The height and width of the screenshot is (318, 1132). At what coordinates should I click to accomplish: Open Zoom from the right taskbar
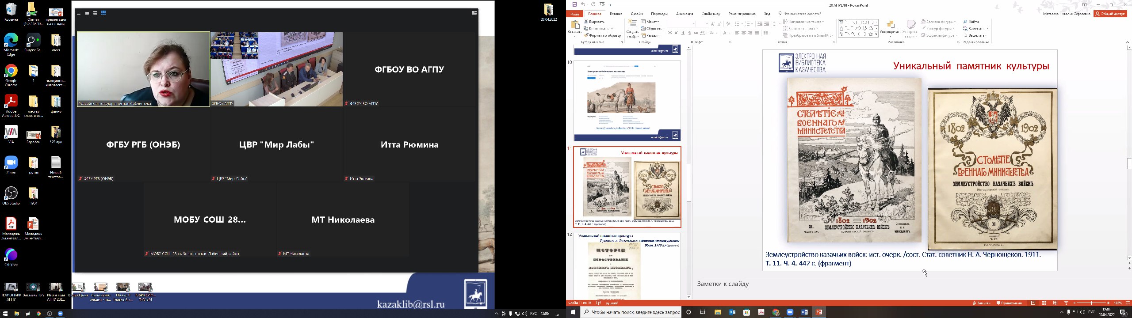tap(790, 312)
